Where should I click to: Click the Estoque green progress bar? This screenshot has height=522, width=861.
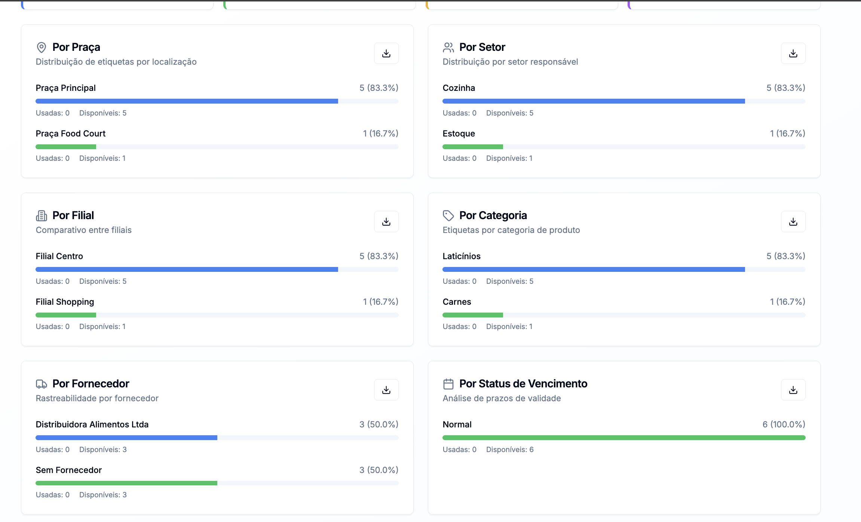click(473, 147)
